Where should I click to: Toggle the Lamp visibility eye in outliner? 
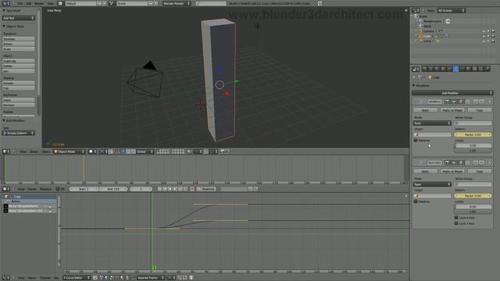click(x=484, y=41)
